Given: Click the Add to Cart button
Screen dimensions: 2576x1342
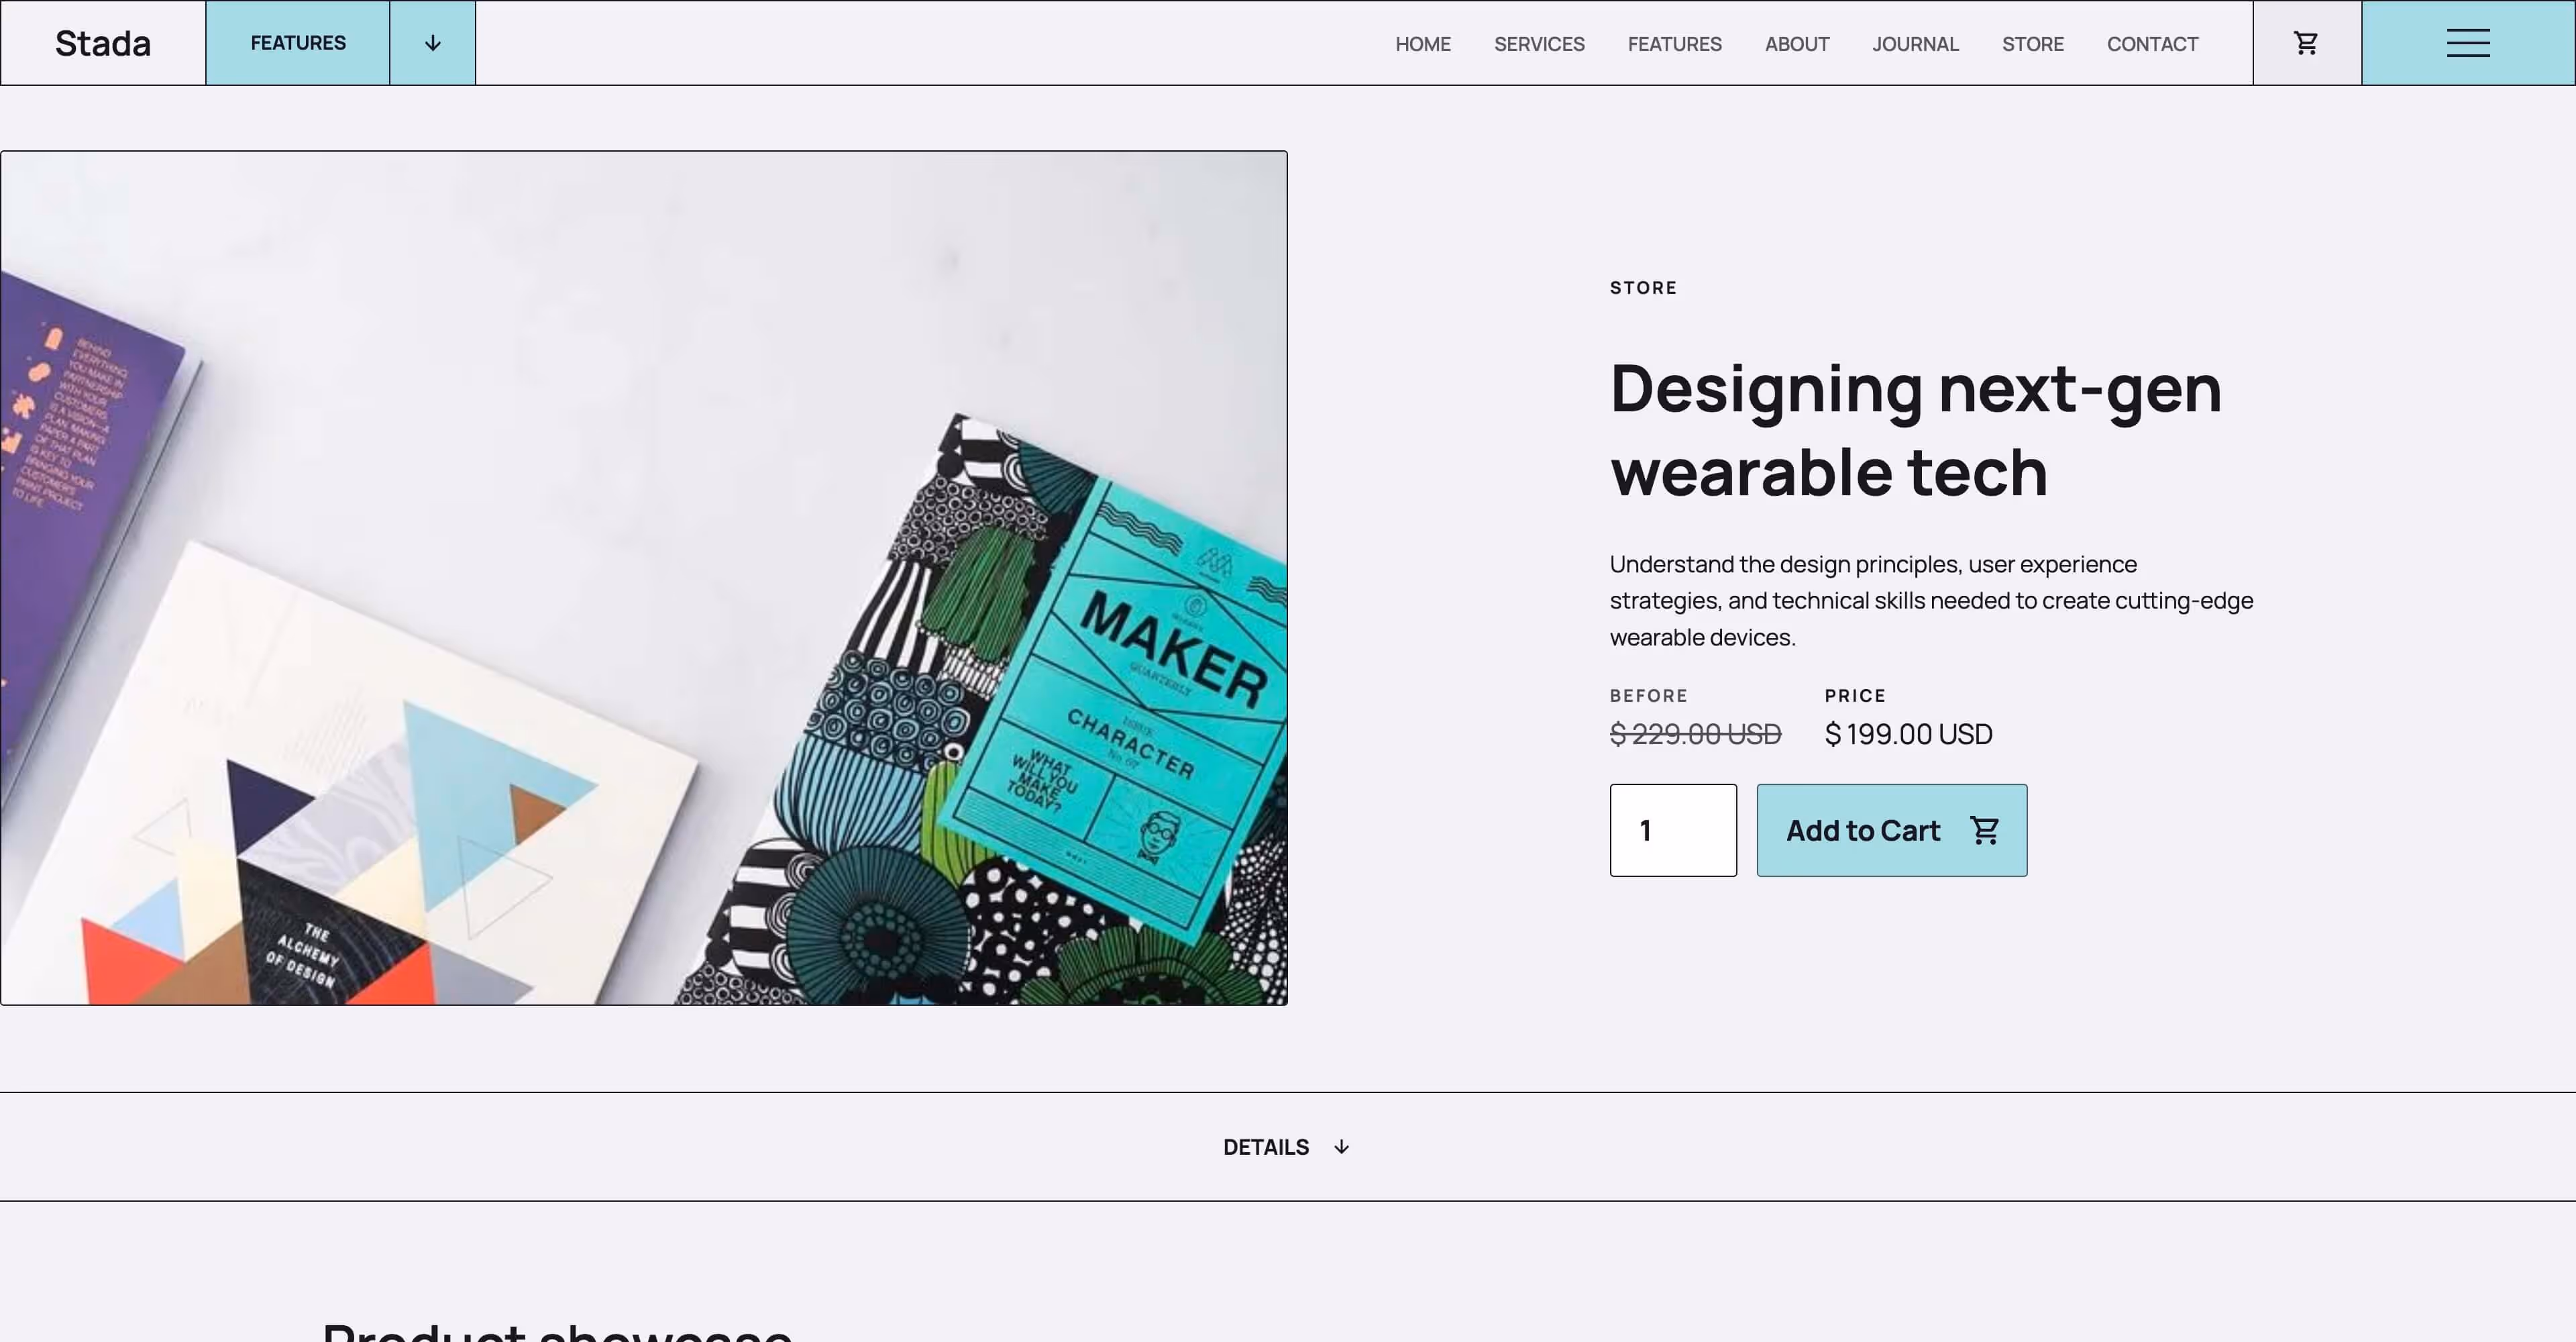Looking at the screenshot, I should (x=1892, y=830).
